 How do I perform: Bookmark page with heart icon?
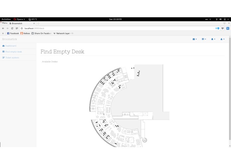coord(223,29)
